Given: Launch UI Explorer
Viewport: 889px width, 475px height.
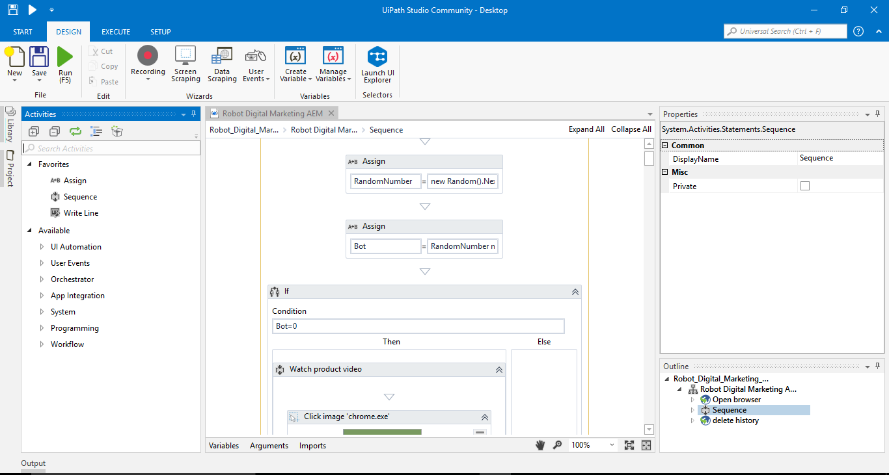Looking at the screenshot, I should click(x=377, y=65).
